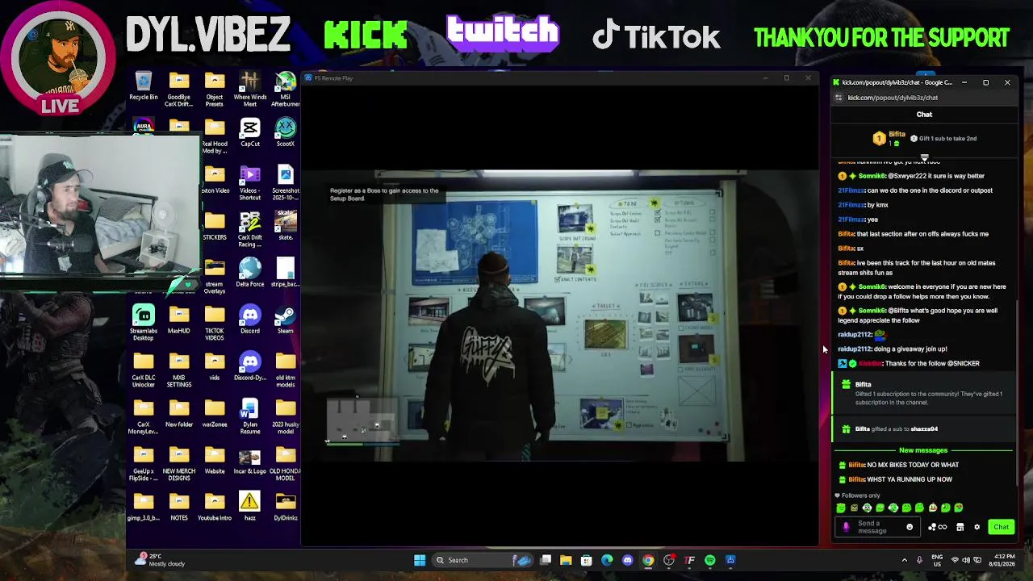Click username raidup2112 on the giveaway message
The image size is (1033, 581).
(x=855, y=349)
